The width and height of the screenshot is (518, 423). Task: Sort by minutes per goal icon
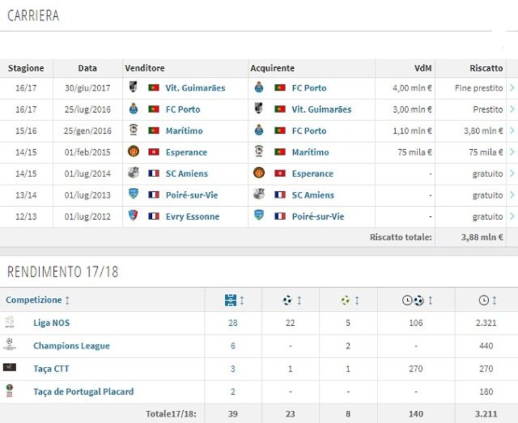click(413, 301)
